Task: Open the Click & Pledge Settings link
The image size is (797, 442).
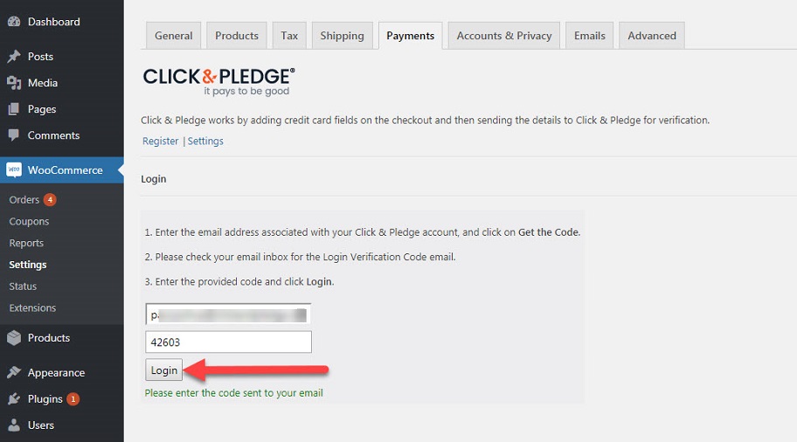Action: [205, 141]
